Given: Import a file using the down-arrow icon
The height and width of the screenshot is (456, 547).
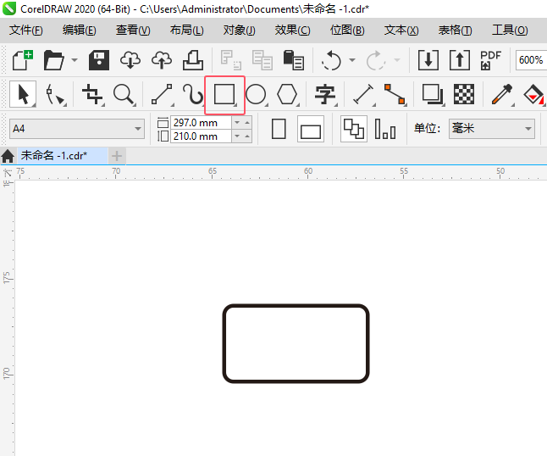Looking at the screenshot, I should [428, 60].
